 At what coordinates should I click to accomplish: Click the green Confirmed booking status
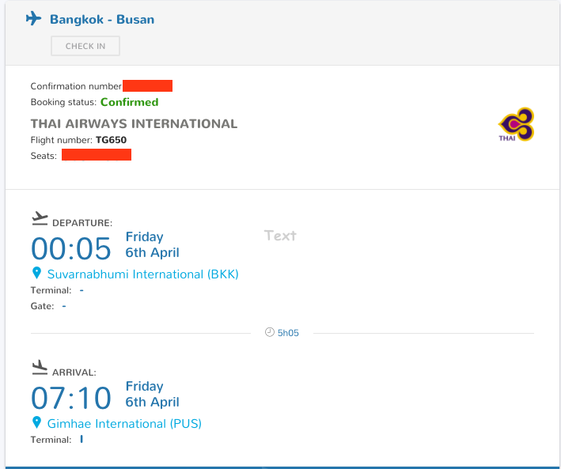[x=129, y=102]
